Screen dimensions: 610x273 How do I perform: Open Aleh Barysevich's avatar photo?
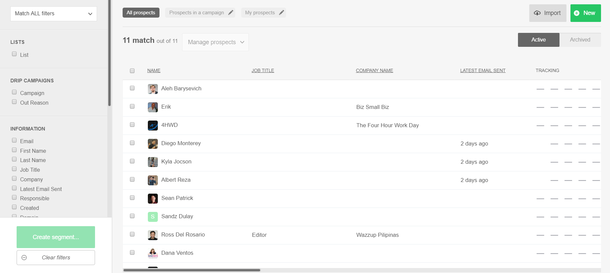[153, 89]
